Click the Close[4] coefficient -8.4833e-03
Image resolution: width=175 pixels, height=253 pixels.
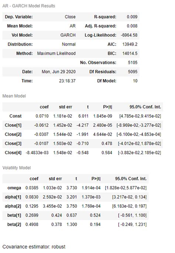click(x=37, y=153)
